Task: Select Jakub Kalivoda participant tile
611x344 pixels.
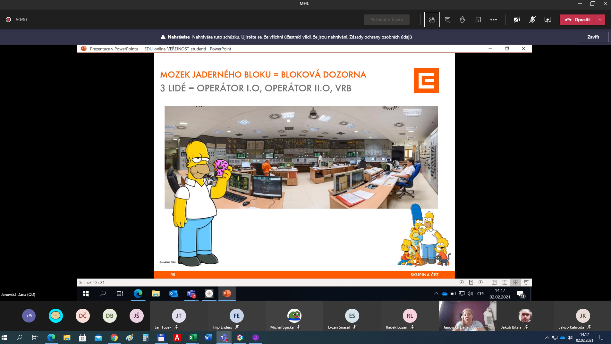Action: (x=583, y=316)
